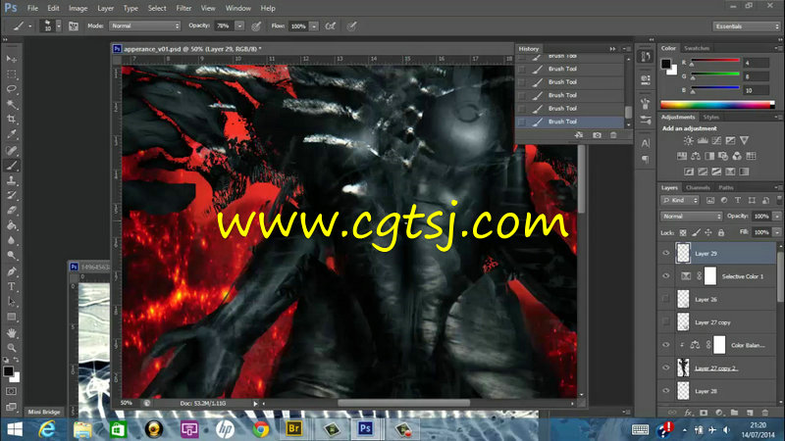Open Google Chrome from the taskbar
This screenshot has width=785, height=441.
pos(260,429)
